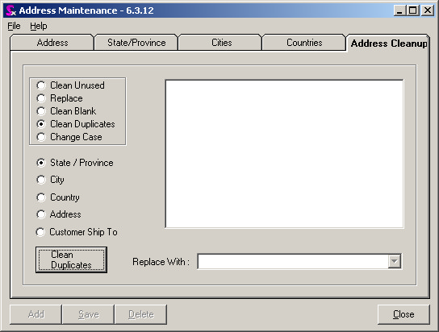
Task: Open the Help menu
Action: click(x=39, y=26)
